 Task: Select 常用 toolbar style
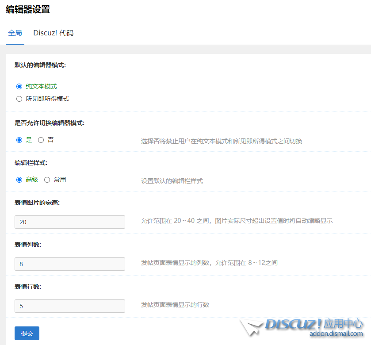coord(47,180)
